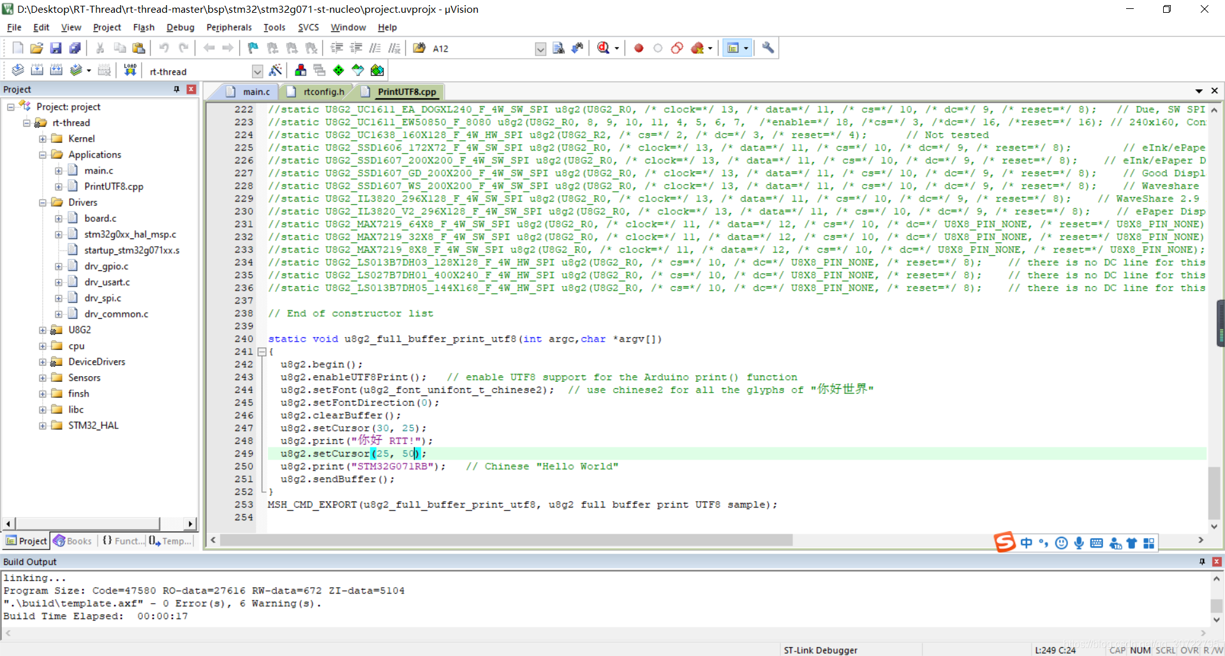Switch to the Templates panel tab
Screen dimensions: 1225x656
(x=170, y=541)
